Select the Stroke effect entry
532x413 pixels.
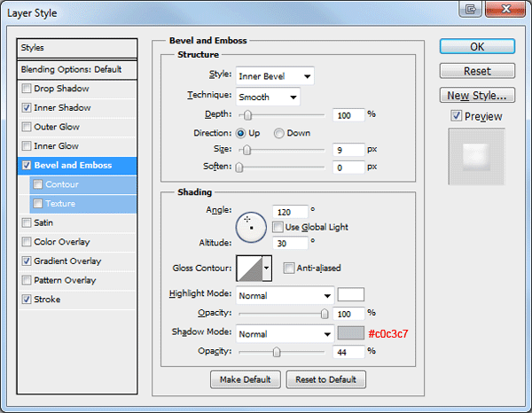click(47, 300)
